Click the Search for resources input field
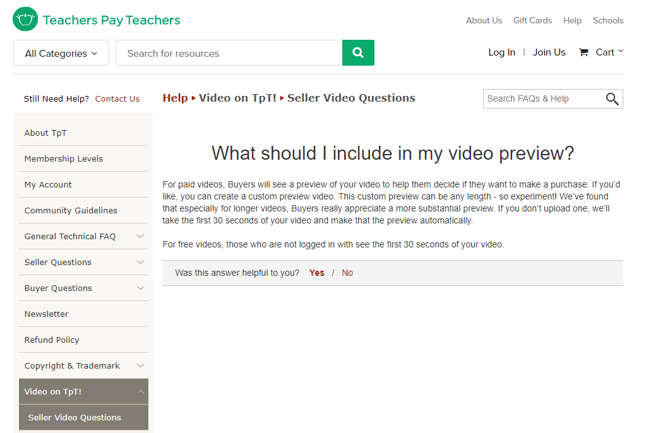The image size is (646, 433). (227, 53)
